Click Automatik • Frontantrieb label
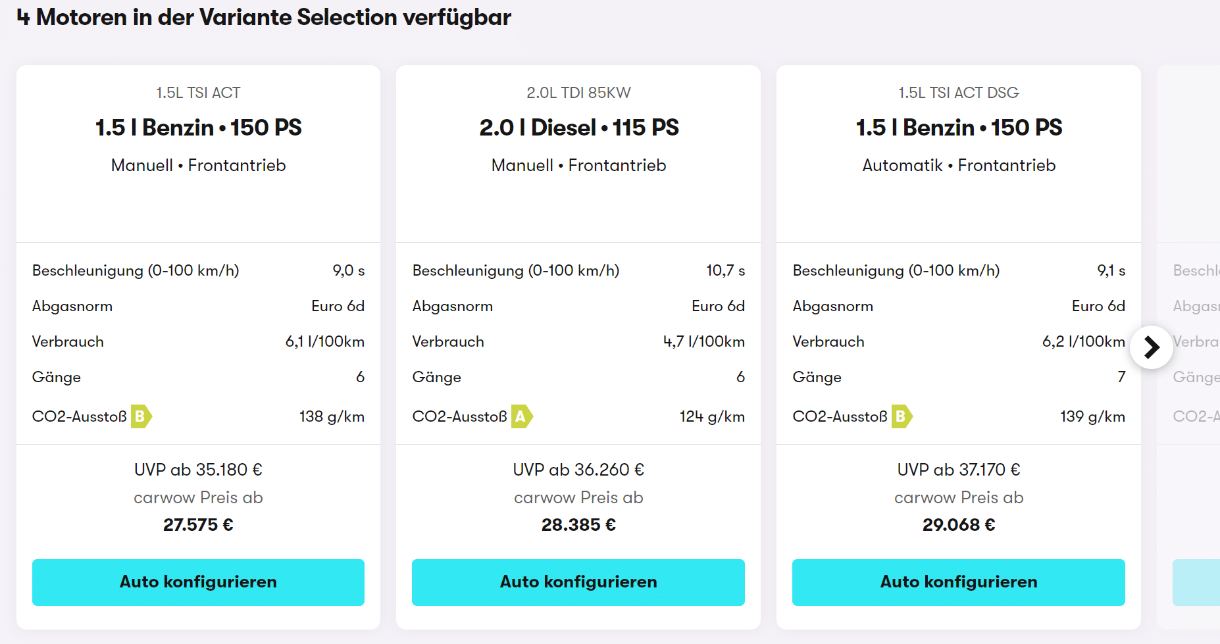Image resolution: width=1220 pixels, height=644 pixels. click(x=959, y=165)
